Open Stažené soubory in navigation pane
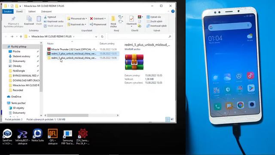 [21, 56]
